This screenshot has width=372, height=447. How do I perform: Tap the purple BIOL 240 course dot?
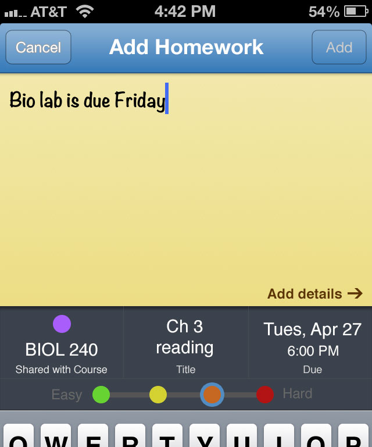62,324
